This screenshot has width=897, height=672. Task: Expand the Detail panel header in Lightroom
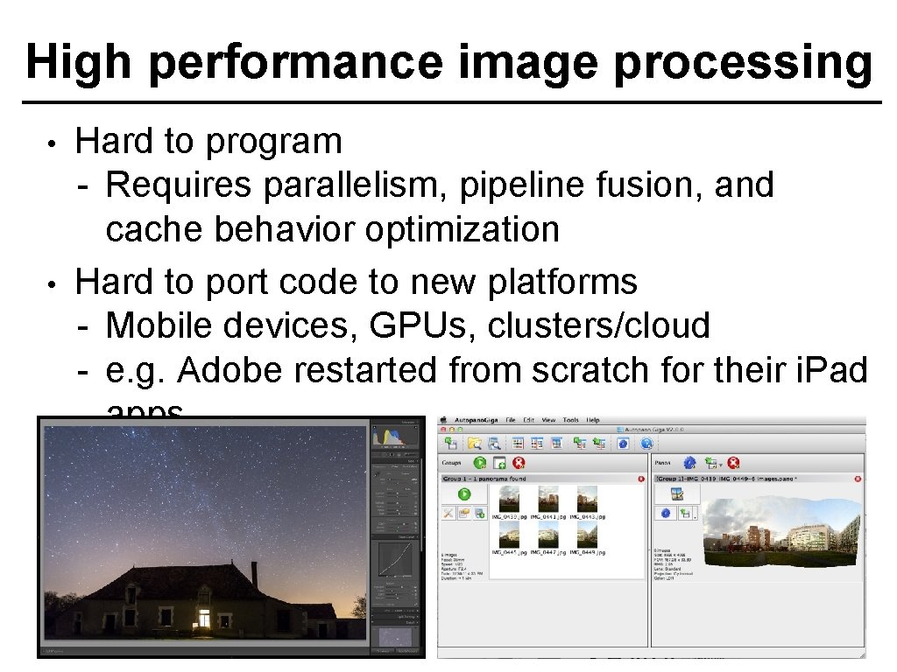(395, 623)
